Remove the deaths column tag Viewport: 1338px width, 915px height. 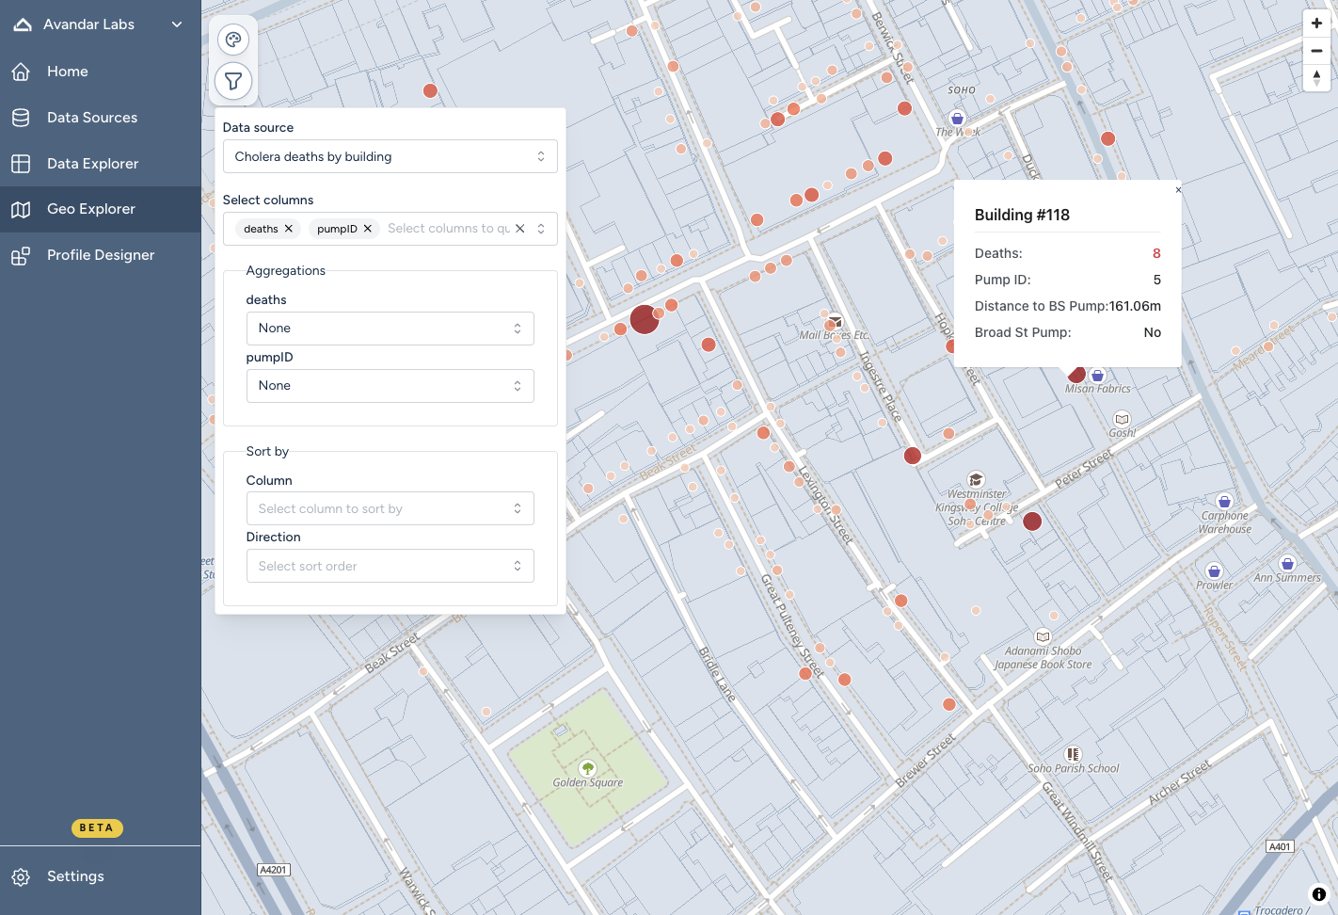point(289,229)
